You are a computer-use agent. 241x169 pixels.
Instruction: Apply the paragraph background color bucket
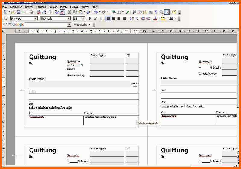[171, 19]
